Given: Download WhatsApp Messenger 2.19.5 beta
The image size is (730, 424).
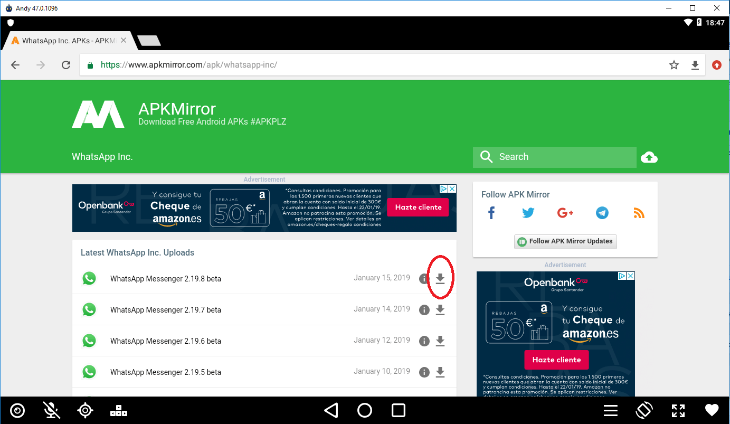Looking at the screenshot, I should [440, 372].
